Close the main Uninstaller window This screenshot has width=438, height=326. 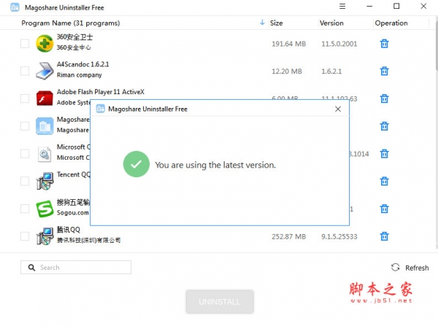pyautogui.click(x=423, y=6)
